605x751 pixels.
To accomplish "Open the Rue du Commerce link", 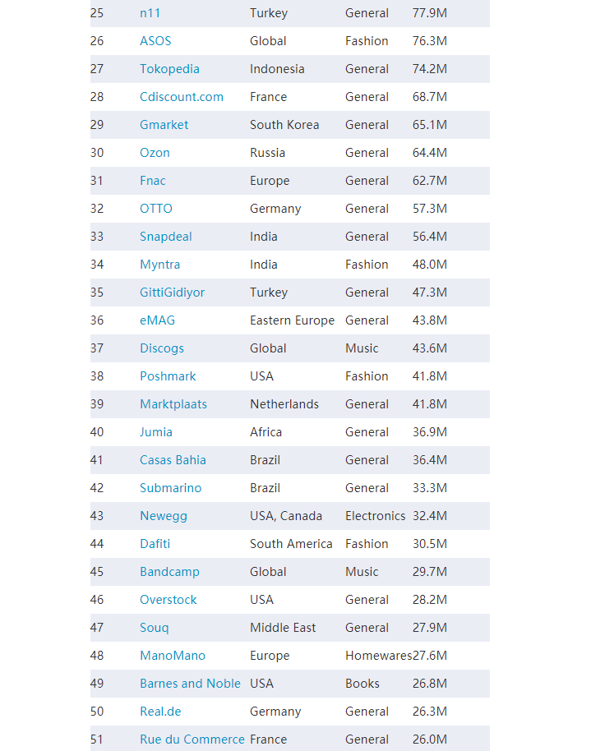I will click(192, 739).
